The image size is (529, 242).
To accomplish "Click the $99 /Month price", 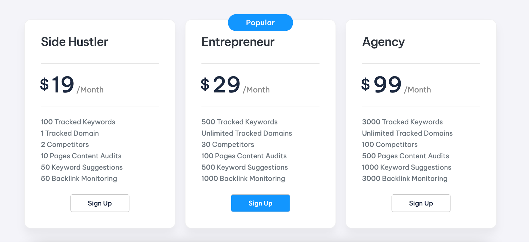I will tap(396, 85).
